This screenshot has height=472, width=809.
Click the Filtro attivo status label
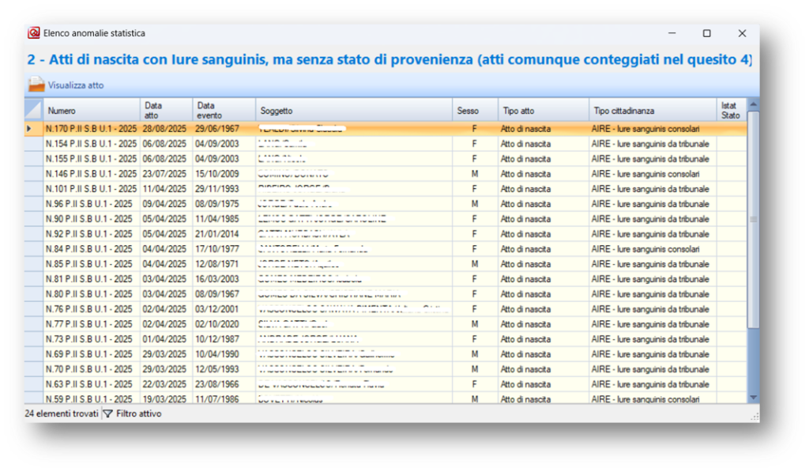pyautogui.click(x=139, y=413)
